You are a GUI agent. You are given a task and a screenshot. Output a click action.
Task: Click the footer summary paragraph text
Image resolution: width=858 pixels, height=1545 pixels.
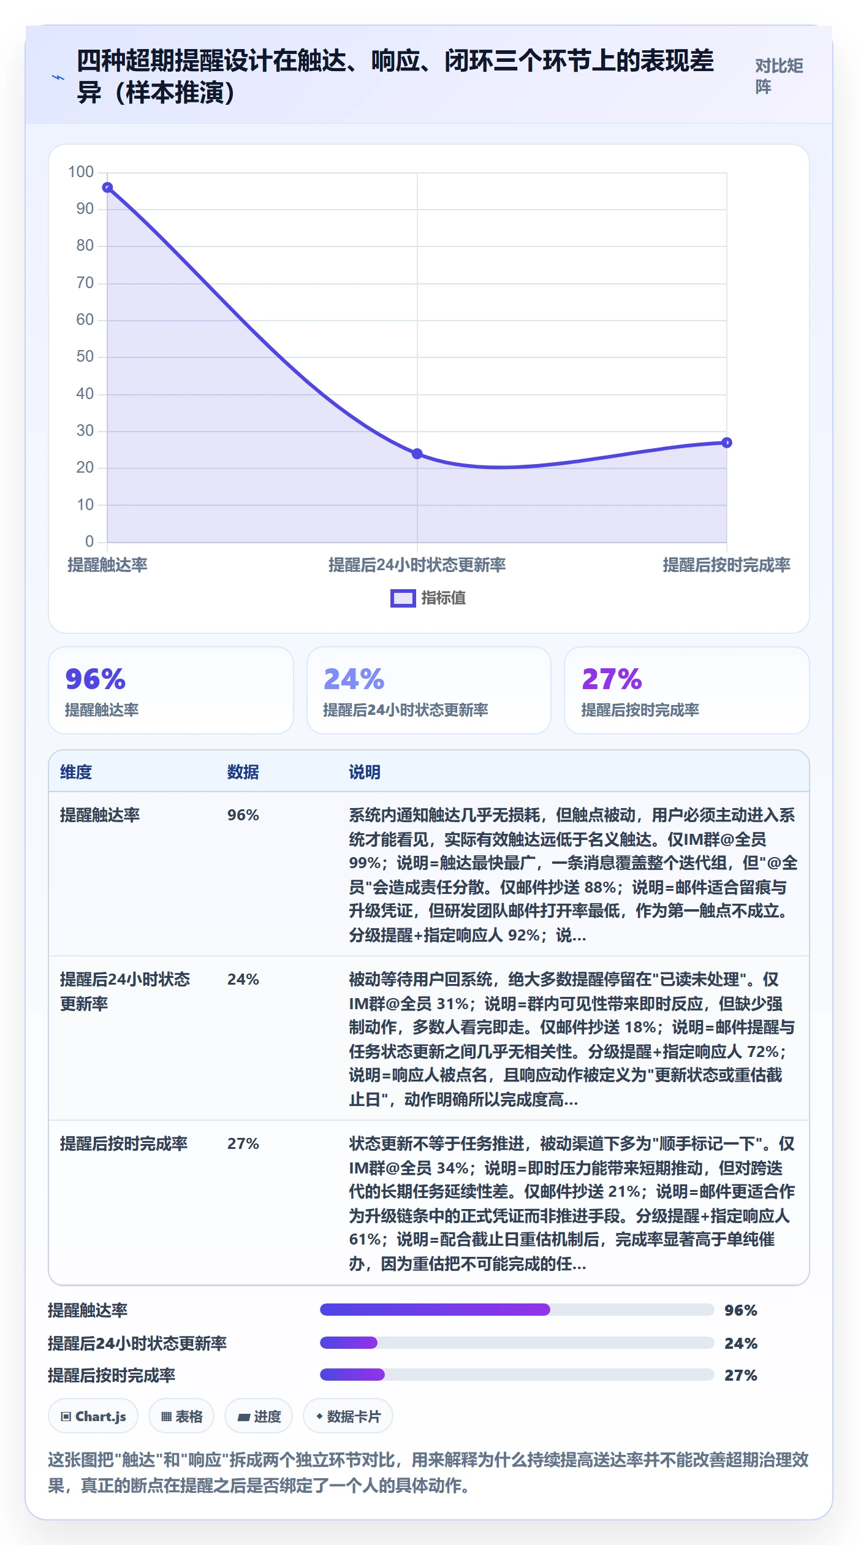click(x=428, y=1473)
